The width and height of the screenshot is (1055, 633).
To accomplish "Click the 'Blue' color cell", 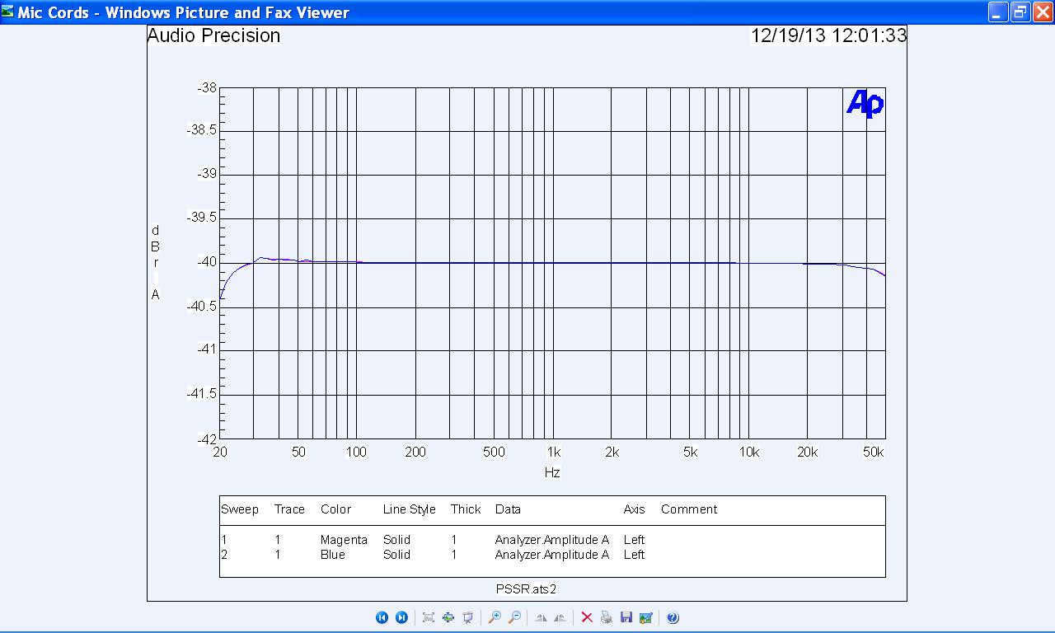I will (x=333, y=555).
